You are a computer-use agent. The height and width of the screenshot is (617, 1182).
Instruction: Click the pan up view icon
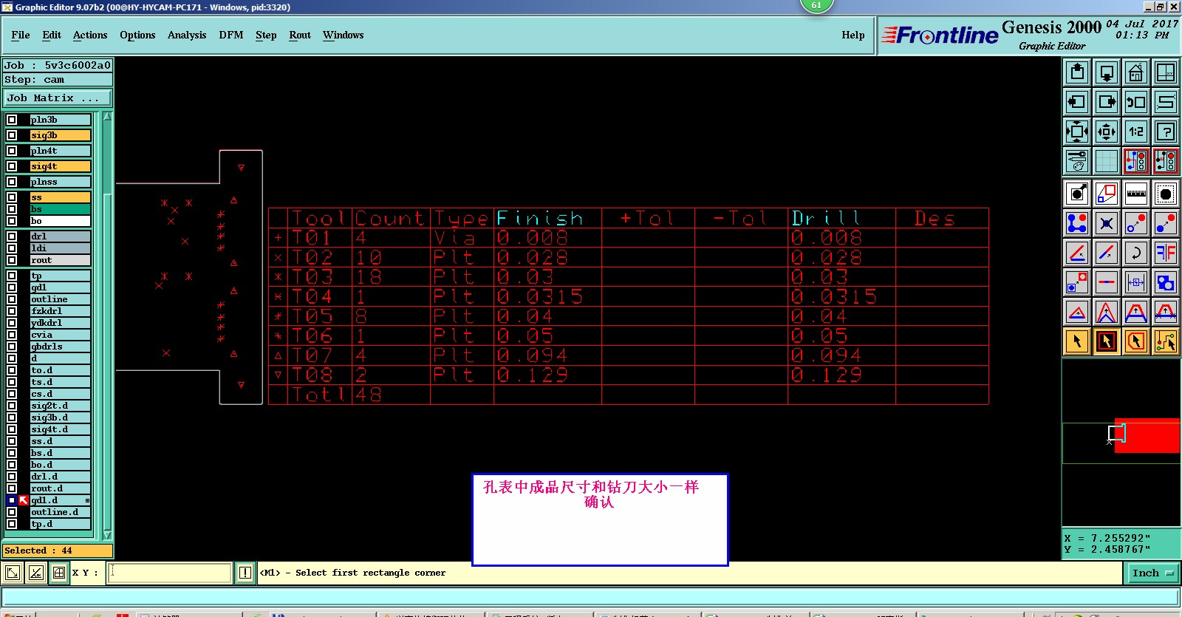[x=1077, y=72]
